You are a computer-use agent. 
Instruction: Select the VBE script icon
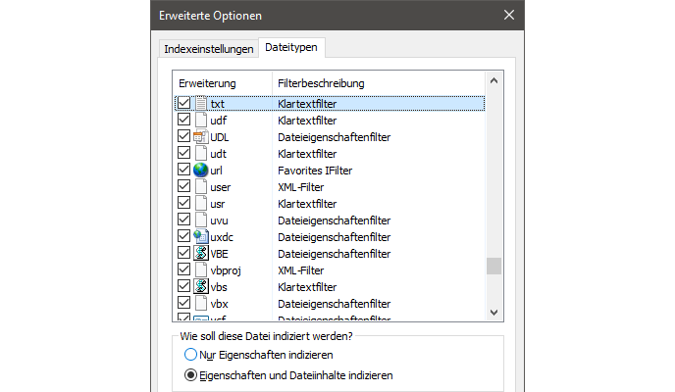(x=201, y=254)
